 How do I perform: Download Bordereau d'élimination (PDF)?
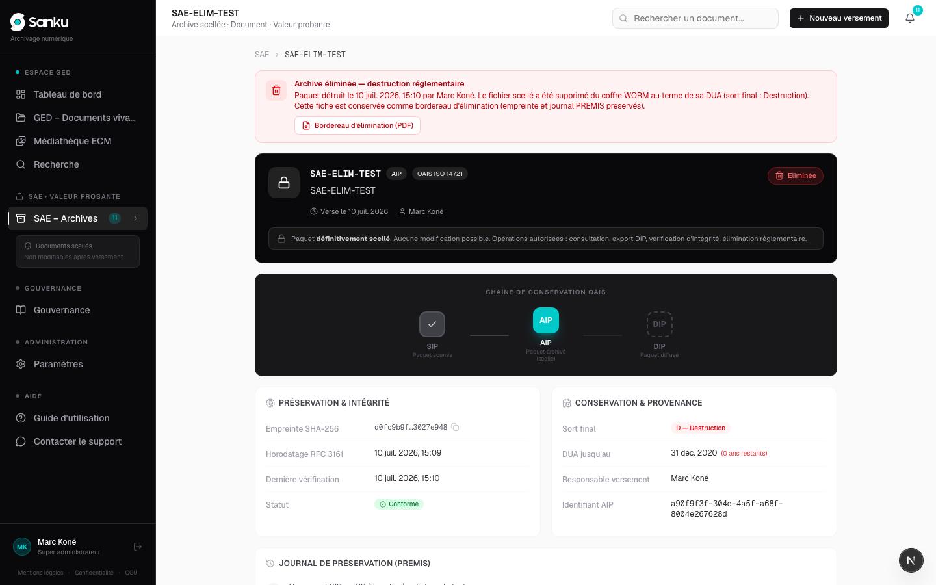(357, 125)
